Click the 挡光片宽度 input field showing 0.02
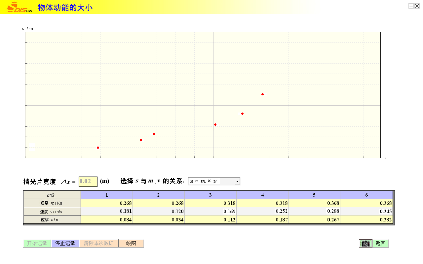The width and height of the screenshot is (423, 264). [x=88, y=181]
